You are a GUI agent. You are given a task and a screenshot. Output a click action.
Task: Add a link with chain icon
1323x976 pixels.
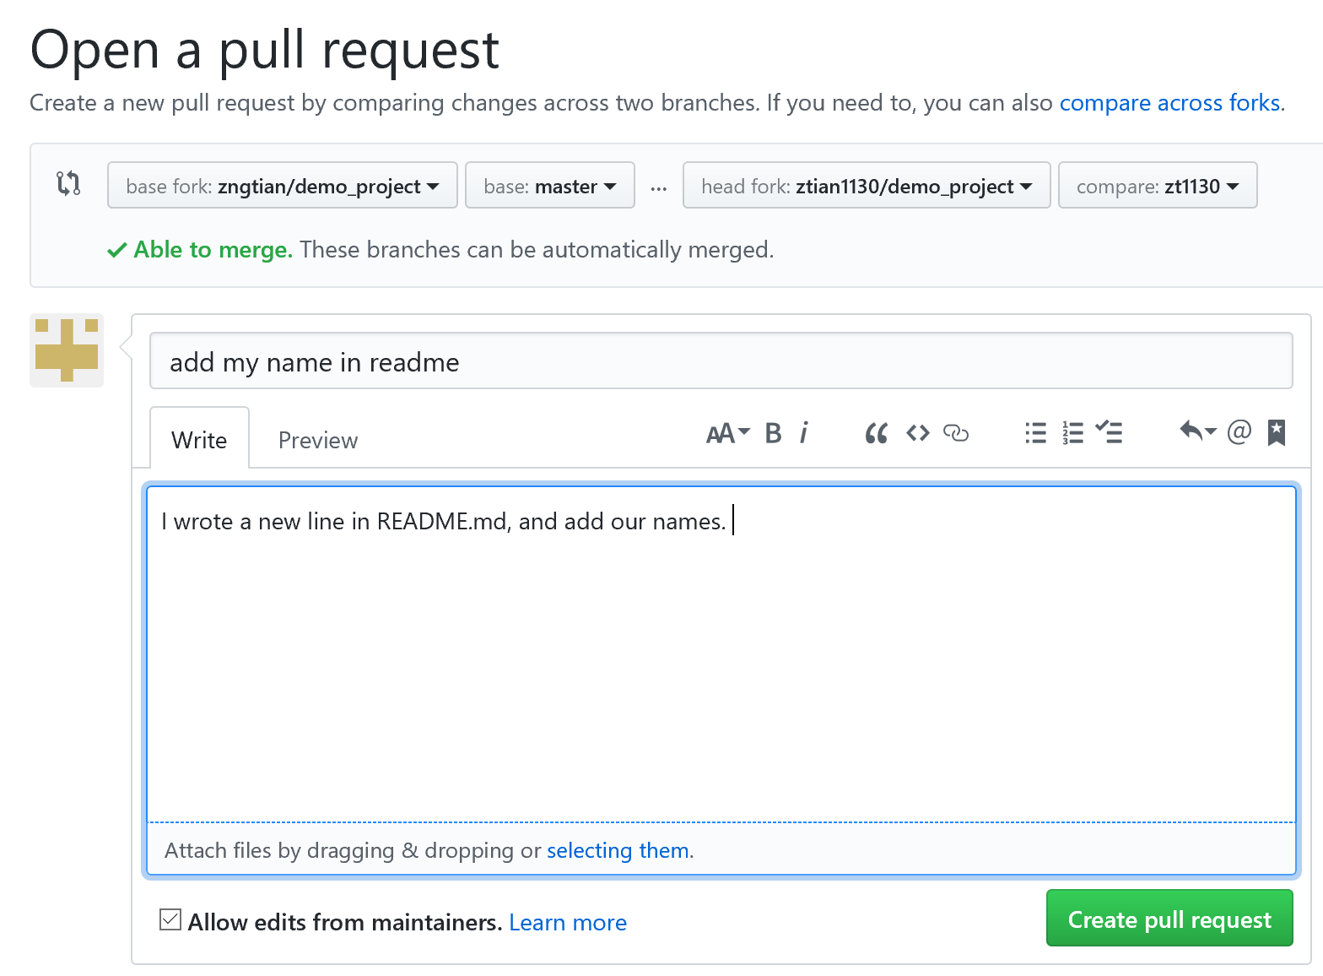[956, 433]
